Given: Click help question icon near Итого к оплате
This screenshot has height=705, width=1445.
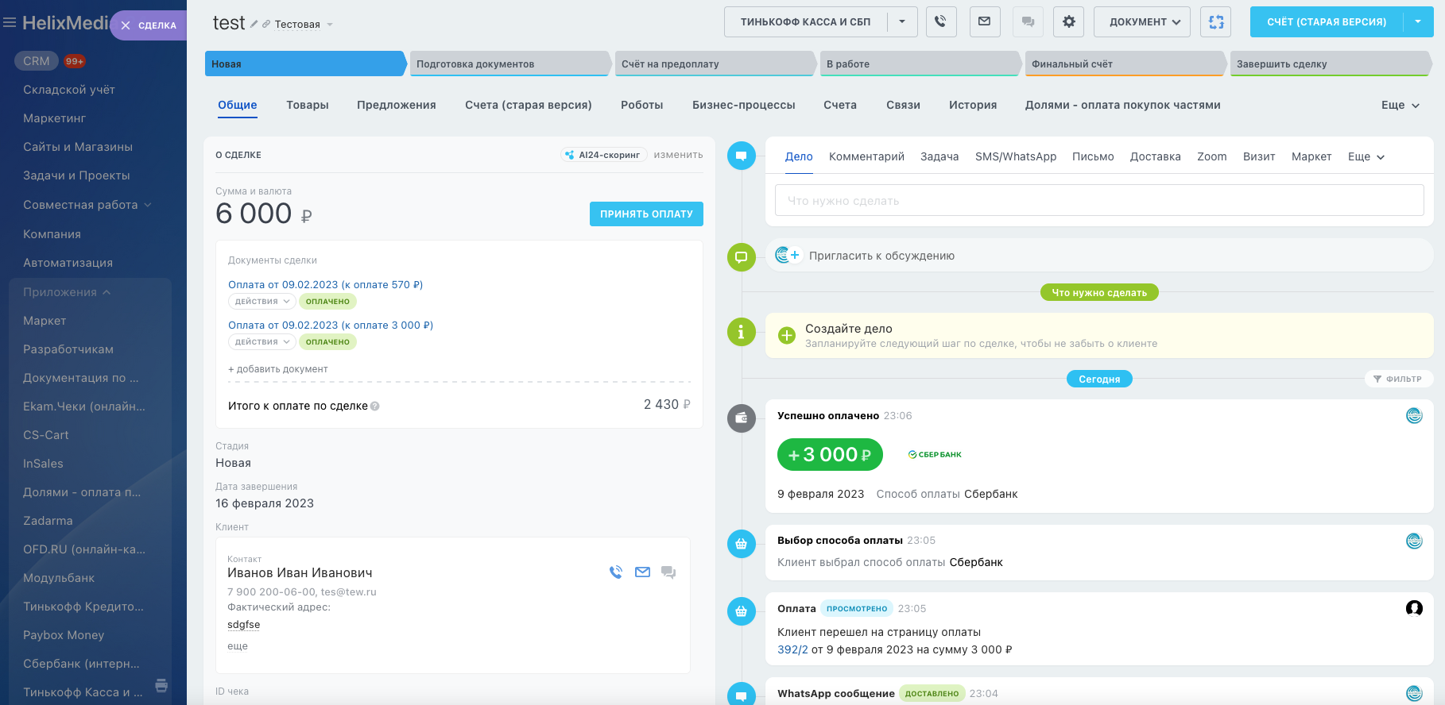Looking at the screenshot, I should [x=375, y=406].
